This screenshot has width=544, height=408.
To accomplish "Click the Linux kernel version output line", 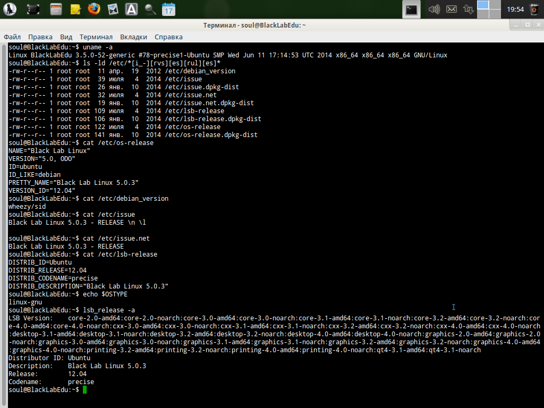I will click(228, 55).
